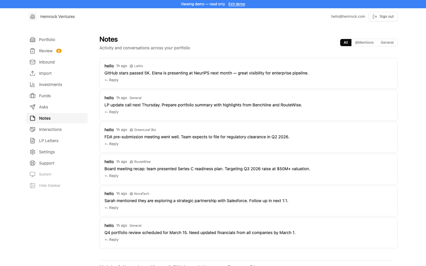This screenshot has width=426, height=266.
Task: Click the company icon beside Lattis
Action: click(x=131, y=66)
